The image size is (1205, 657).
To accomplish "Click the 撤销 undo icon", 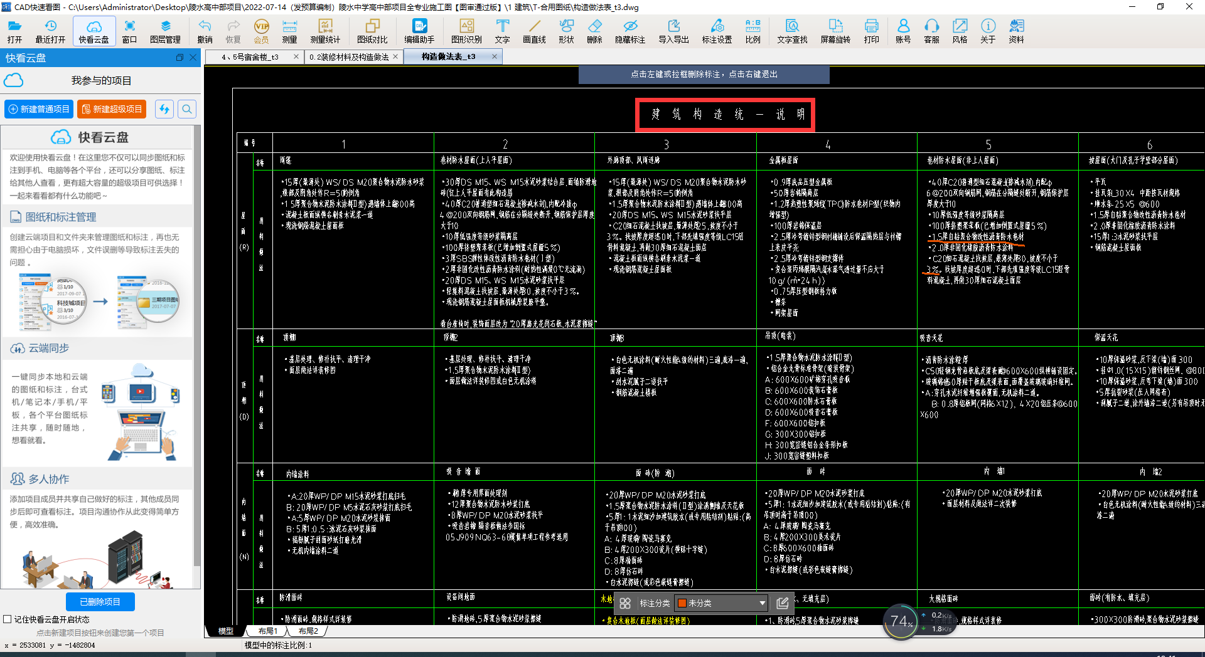I will point(205,31).
